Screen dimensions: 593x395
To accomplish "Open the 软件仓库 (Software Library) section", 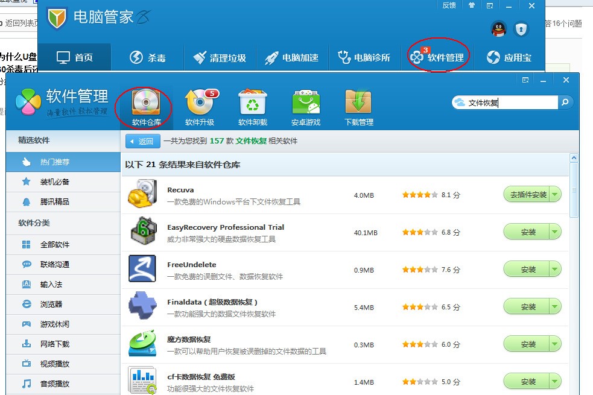I will tap(145, 104).
